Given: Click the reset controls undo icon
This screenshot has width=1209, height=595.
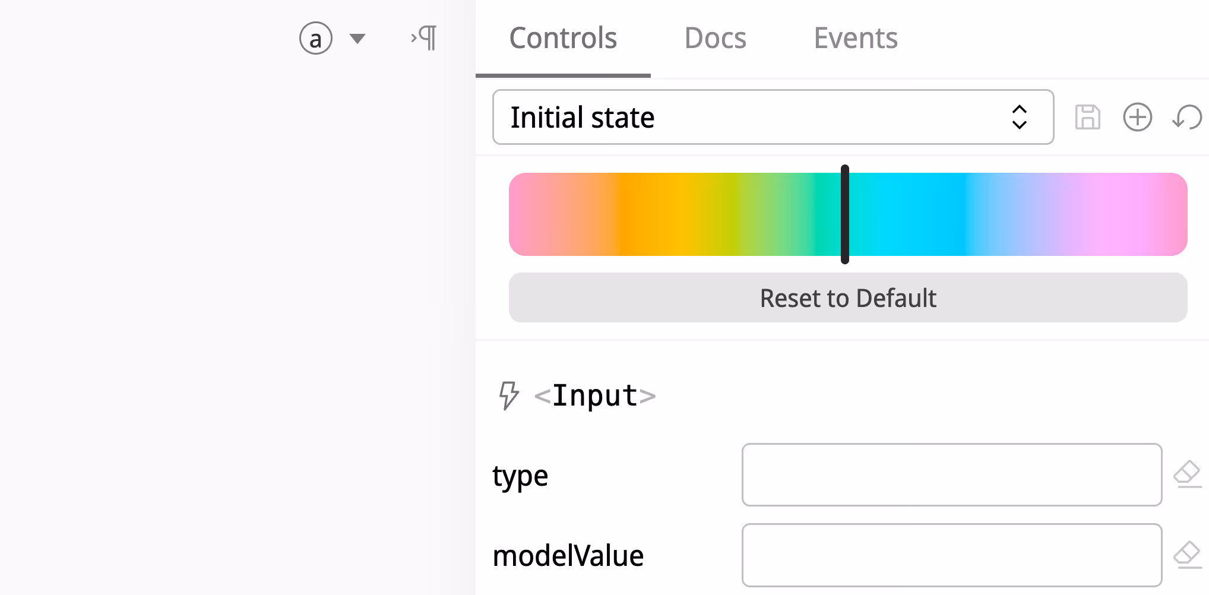Looking at the screenshot, I should 1187,117.
